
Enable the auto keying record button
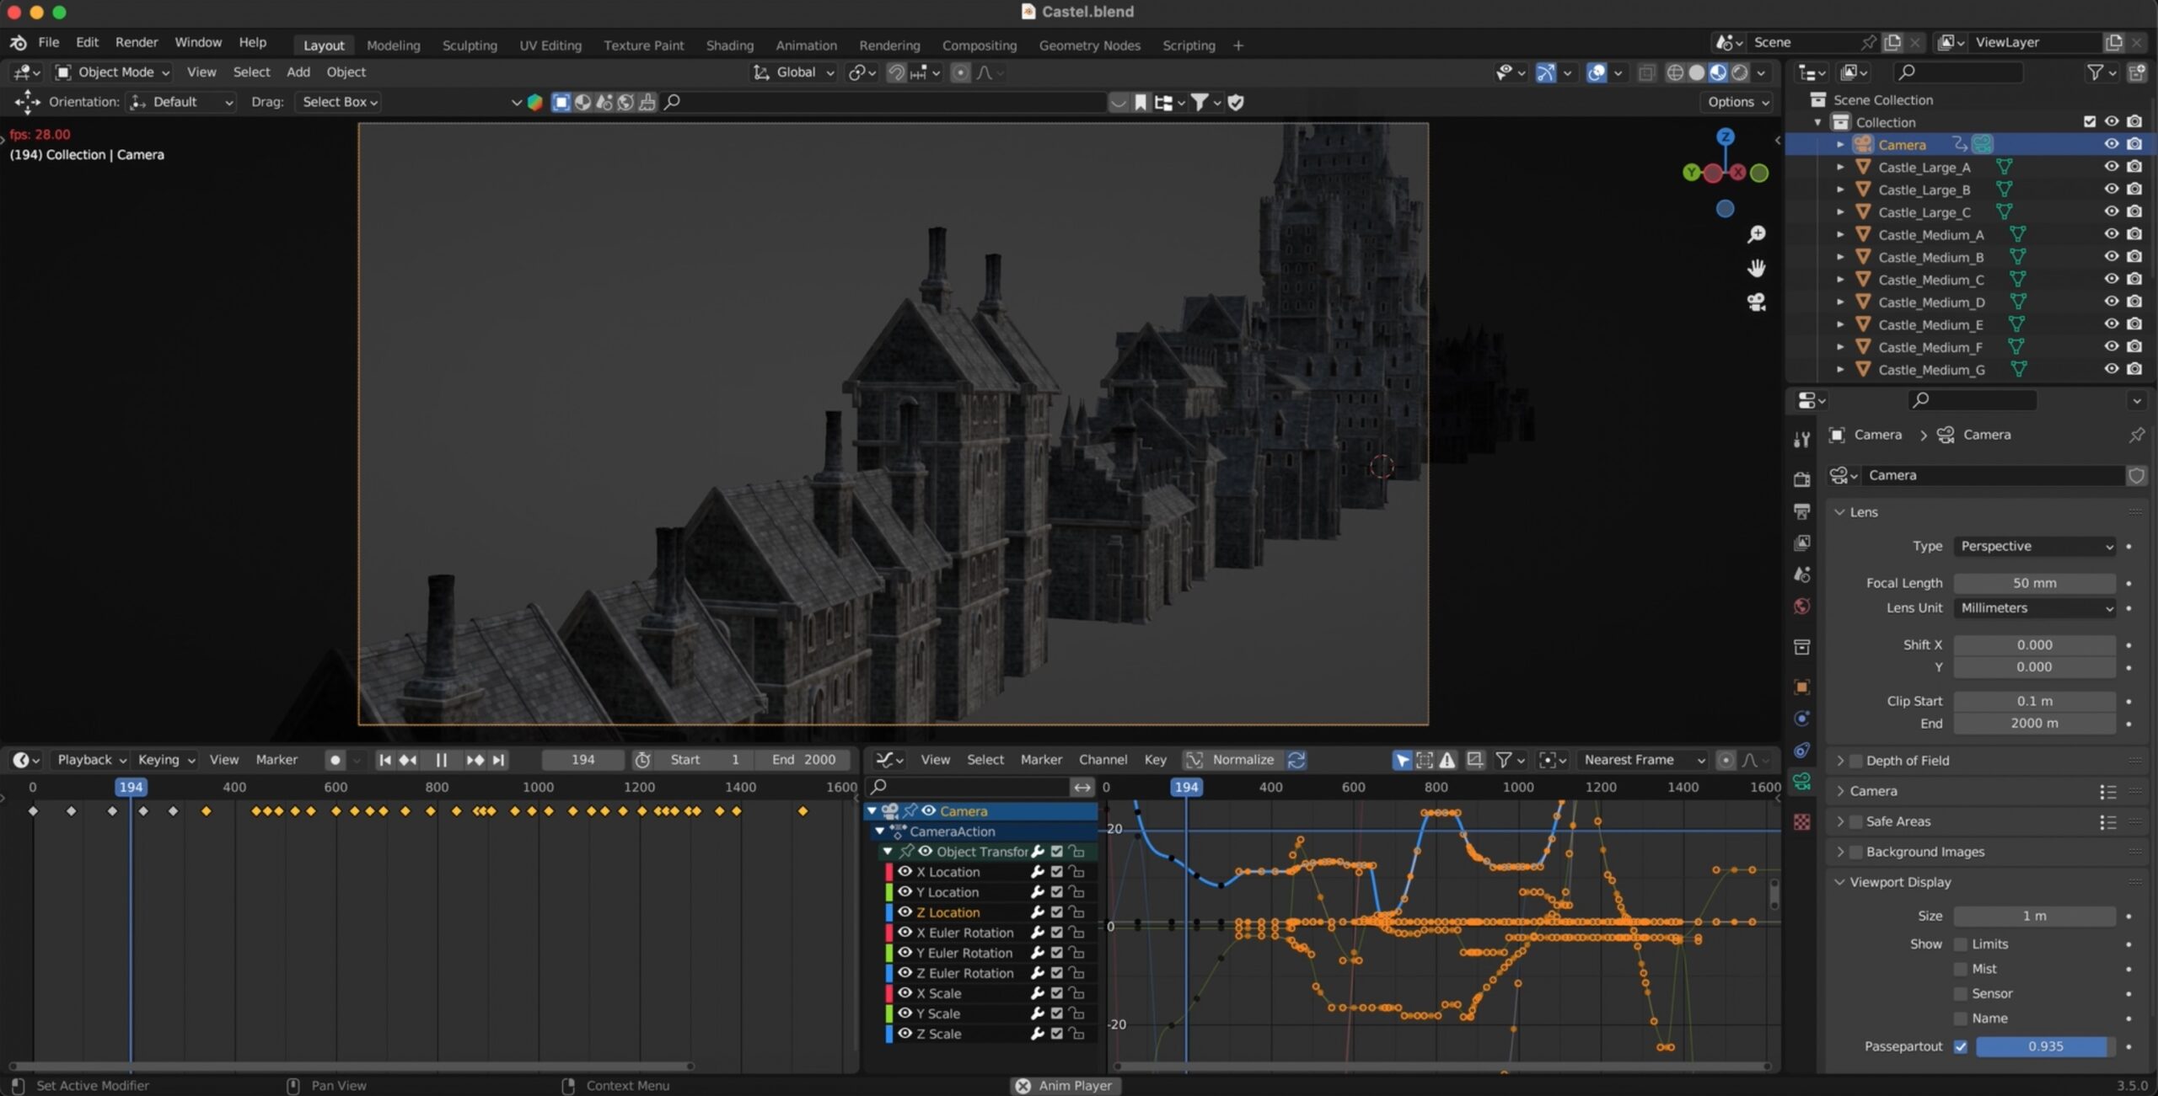coord(335,760)
